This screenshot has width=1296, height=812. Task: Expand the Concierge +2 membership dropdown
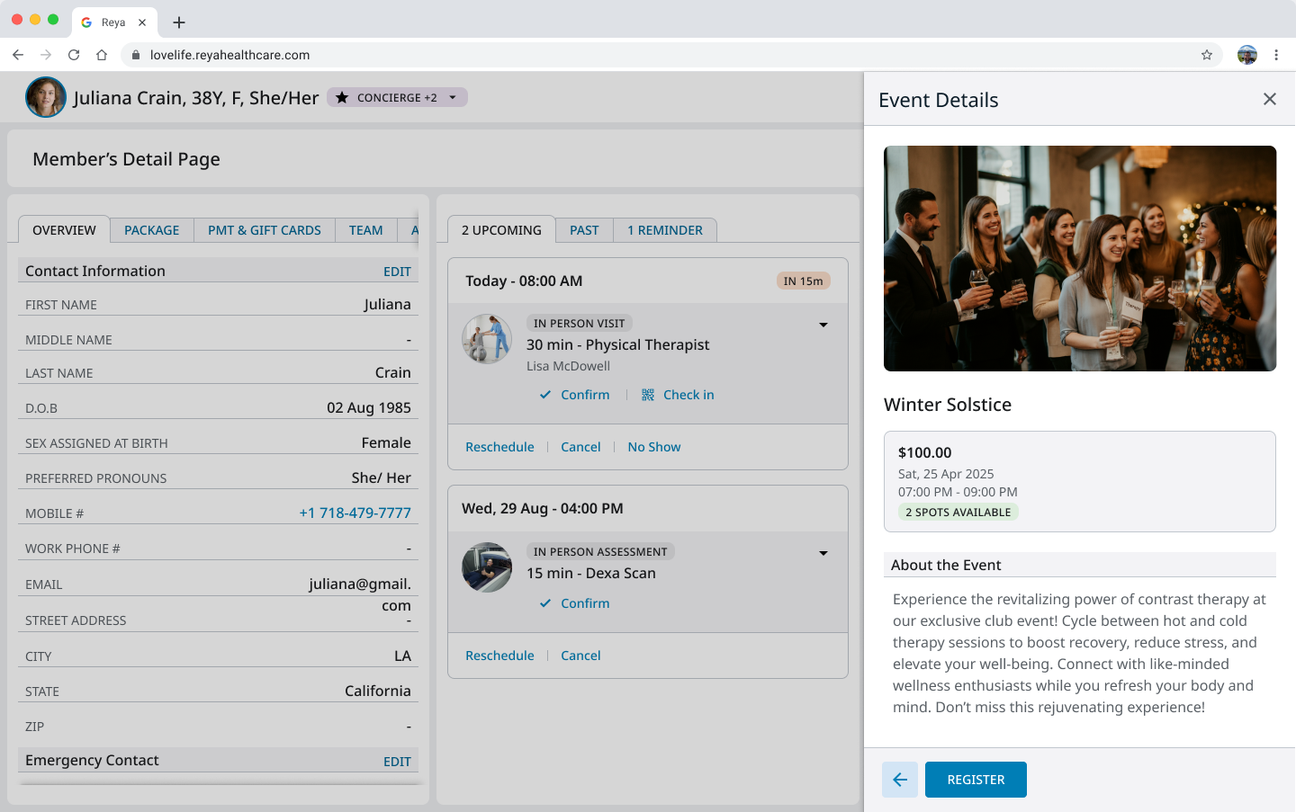coord(453,97)
